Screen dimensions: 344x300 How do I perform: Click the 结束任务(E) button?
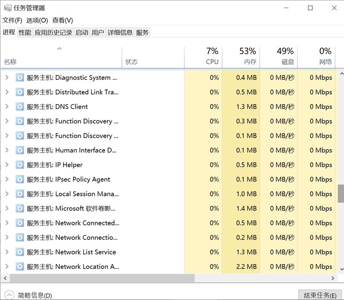click(x=320, y=295)
